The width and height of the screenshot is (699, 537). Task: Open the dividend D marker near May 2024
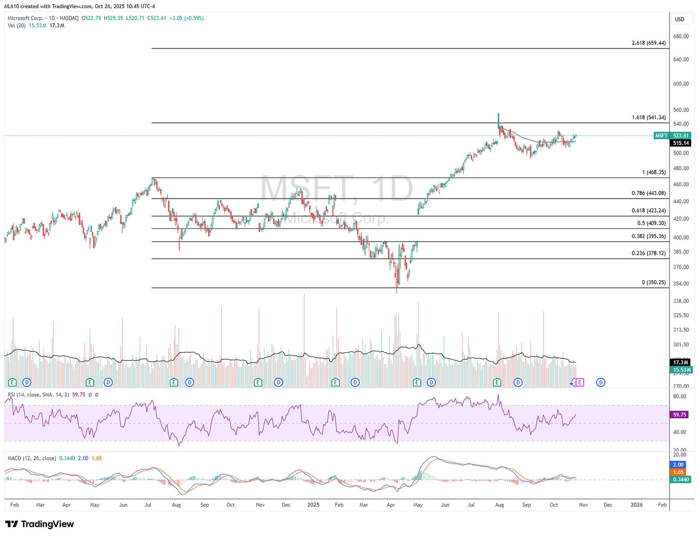pyautogui.click(x=108, y=382)
